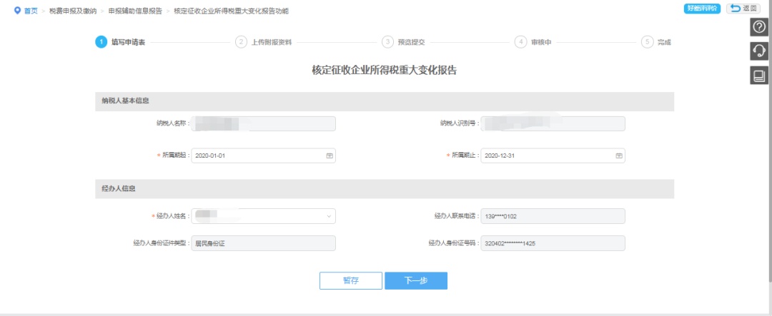Click the 暂存 button
The image size is (772, 316).
350,281
